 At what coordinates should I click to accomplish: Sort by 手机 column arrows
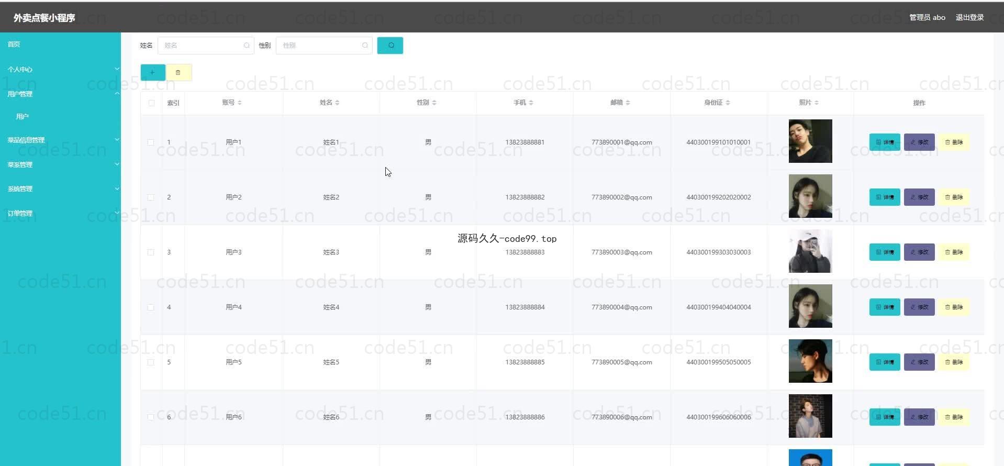531,103
